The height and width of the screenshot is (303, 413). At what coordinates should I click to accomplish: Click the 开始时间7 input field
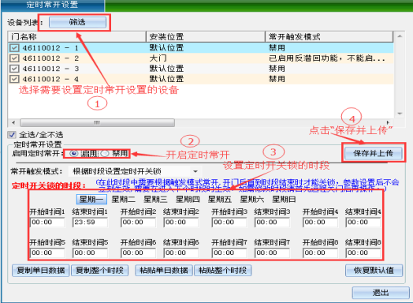pyautogui.click(x=229, y=252)
